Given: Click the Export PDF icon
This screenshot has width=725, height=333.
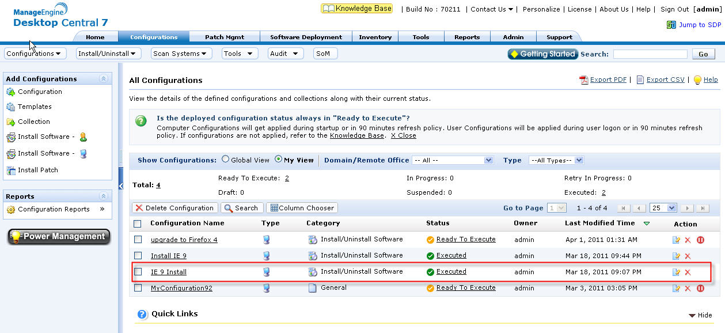Looking at the screenshot, I should (583, 80).
